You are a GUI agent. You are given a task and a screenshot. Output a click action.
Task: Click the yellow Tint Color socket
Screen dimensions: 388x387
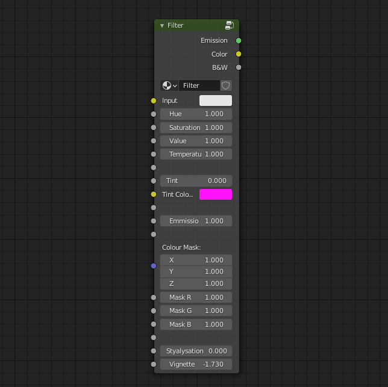(154, 194)
